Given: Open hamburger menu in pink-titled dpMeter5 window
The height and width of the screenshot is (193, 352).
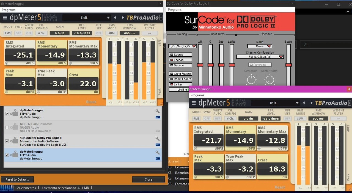Looking at the screenshot, I should 194,103.
